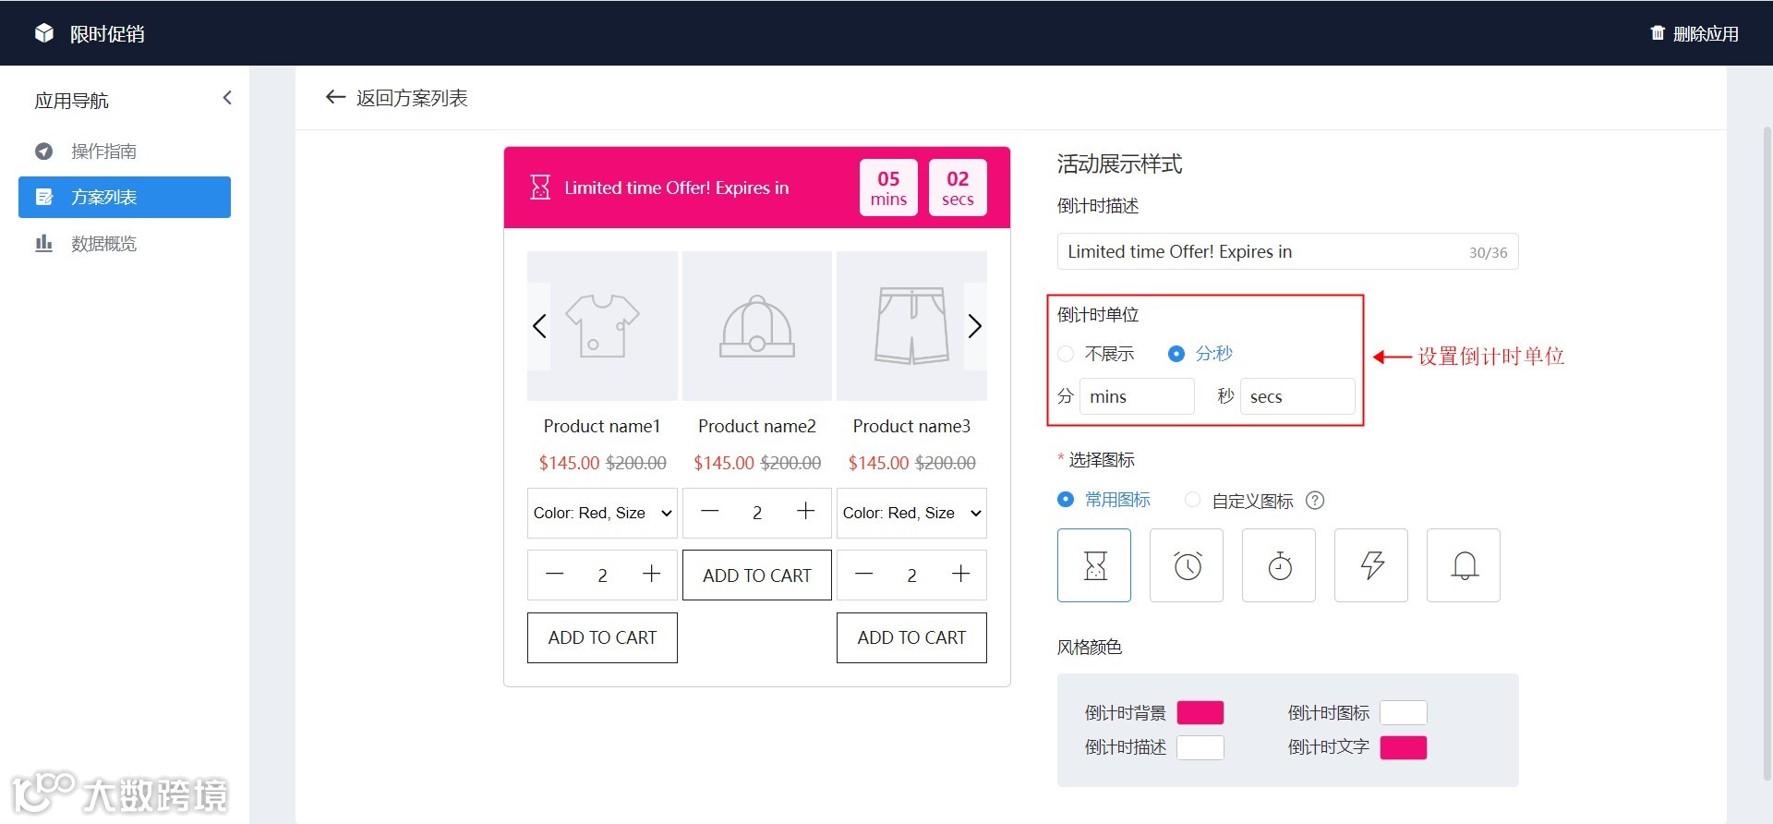Open the 倒计时图标 white color swatch

[1404, 712]
